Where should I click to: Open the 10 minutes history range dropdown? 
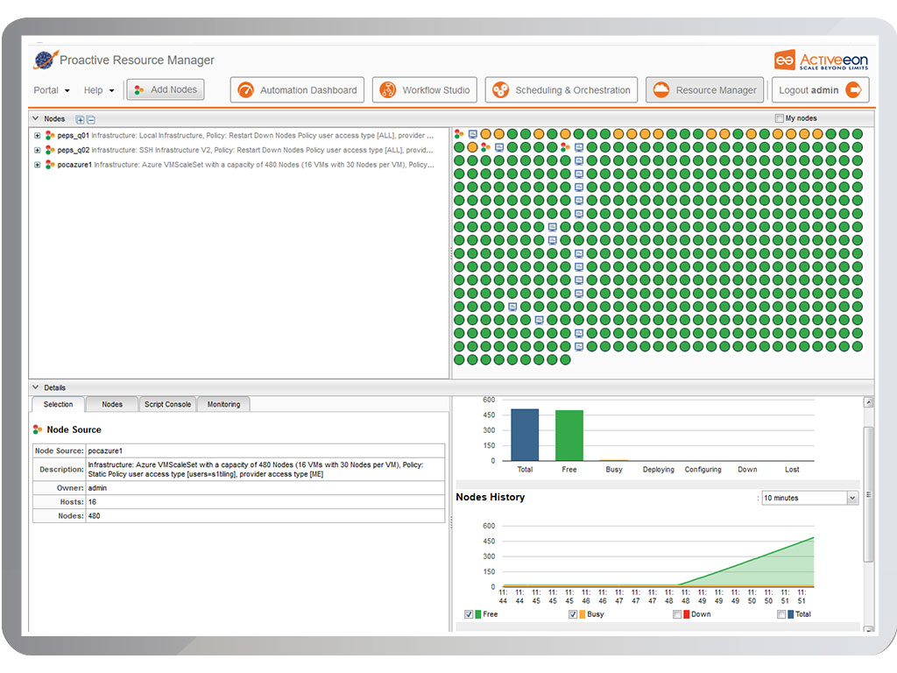pyautogui.click(x=851, y=498)
